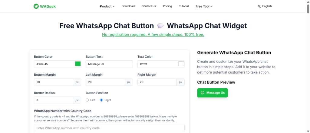The height and width of the screenshot is (133, 310).
Task: Open the Free Tool dropdown
Action: coord(204,6)
